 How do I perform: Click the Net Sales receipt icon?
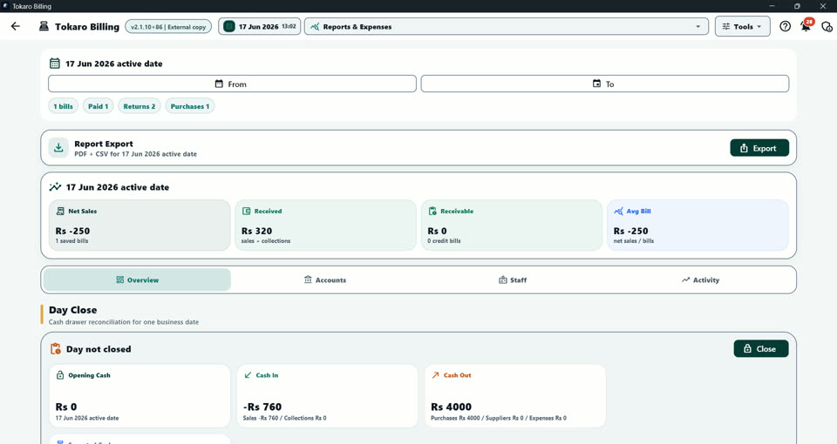click(60, 211)
